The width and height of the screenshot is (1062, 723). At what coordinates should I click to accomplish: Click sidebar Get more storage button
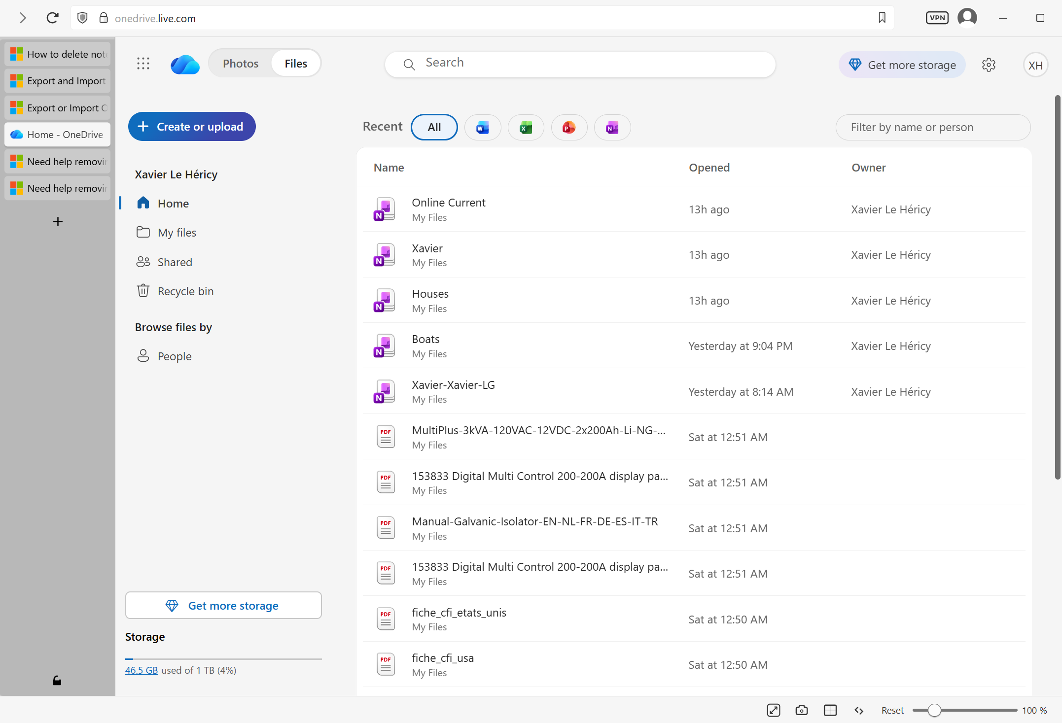coord(223,606)
